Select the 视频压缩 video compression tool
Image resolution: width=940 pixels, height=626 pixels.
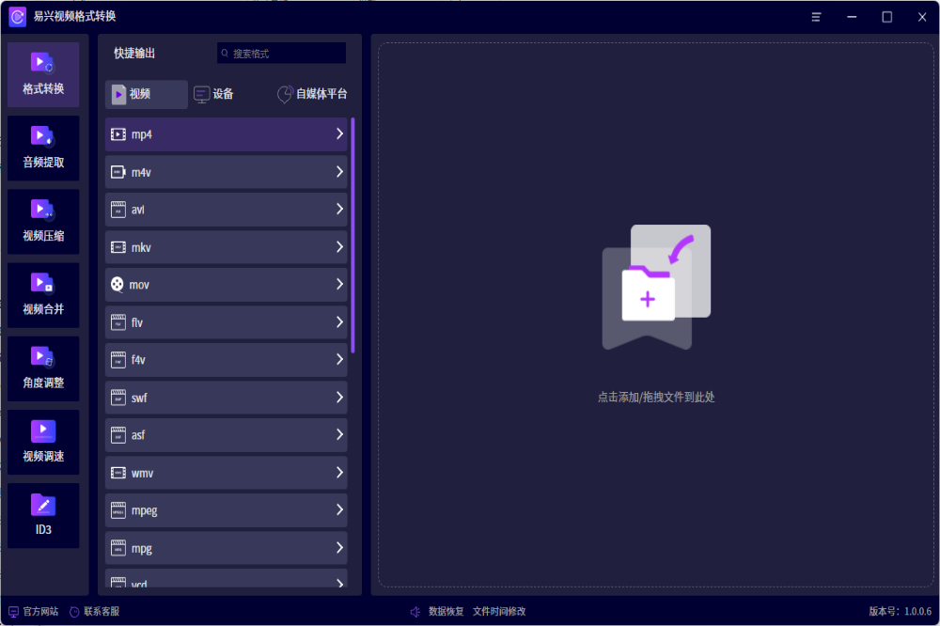(43, 221)
